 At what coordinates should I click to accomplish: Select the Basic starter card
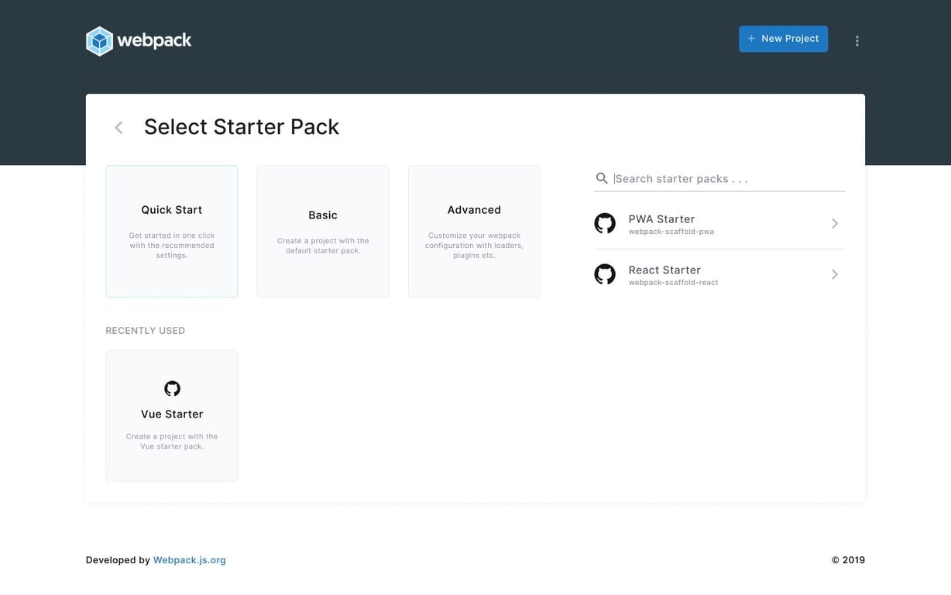322,230
